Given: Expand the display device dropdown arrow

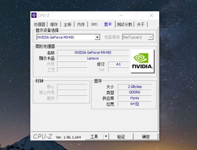Looking at the screenshot, I should click(x=97, y=37).
